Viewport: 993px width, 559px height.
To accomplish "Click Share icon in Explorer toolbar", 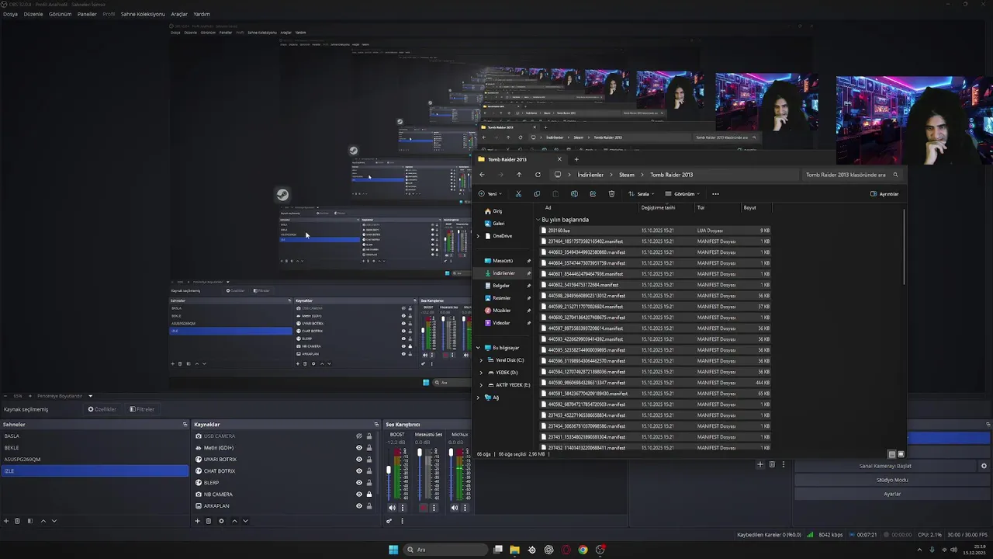I will [x=593, y=194].
